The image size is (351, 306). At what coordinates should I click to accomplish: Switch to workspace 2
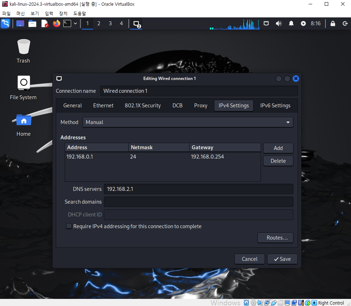(99, 23)
